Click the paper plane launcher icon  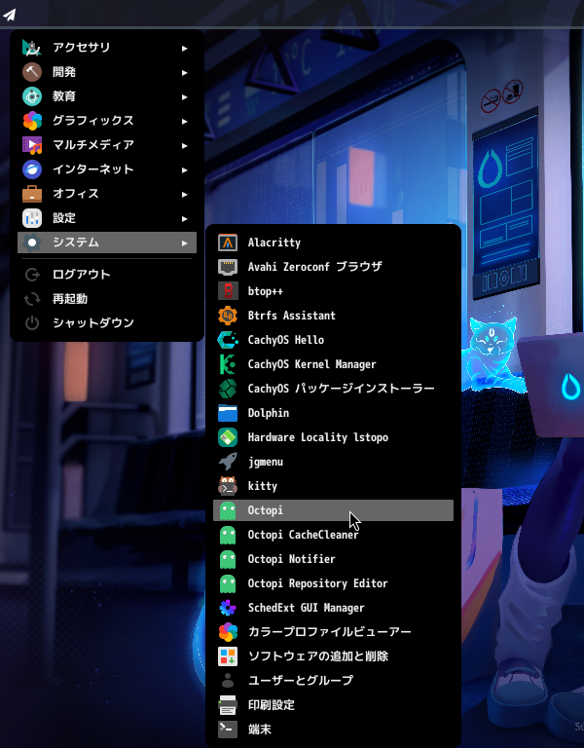10,15
